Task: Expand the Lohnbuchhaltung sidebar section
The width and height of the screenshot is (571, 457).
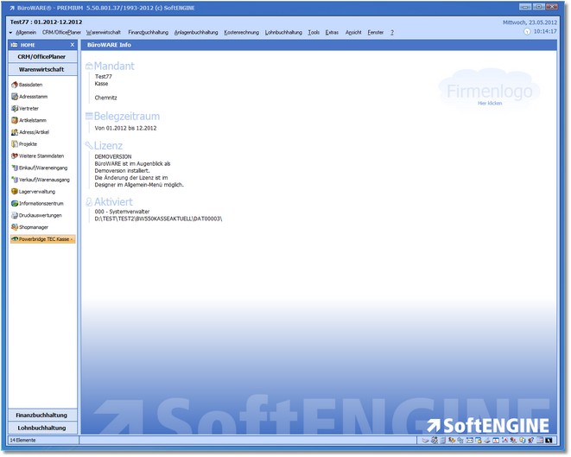Action: [42, 428]
